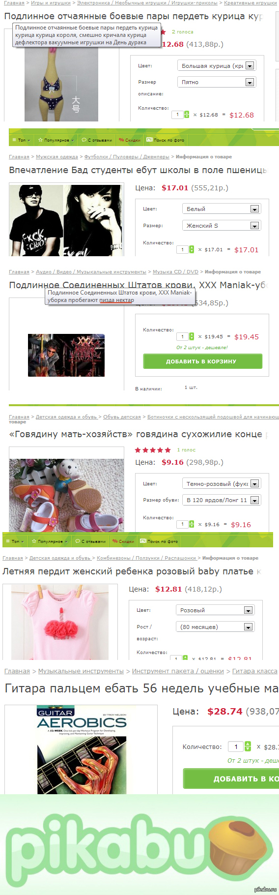Open the Большая курица color dropdown
Image resolution: width=279 pixels, height=895 pixels.
pos(216,65)
